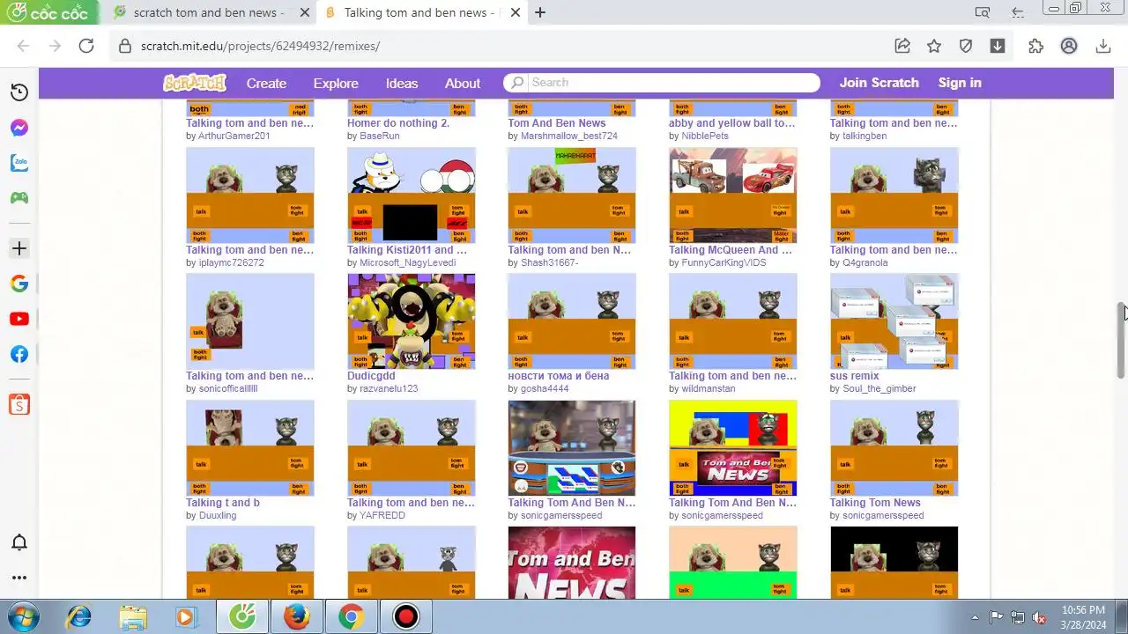Open the Dudicgdd project thumbnail

pyautogui.click(x=411, y=321)
